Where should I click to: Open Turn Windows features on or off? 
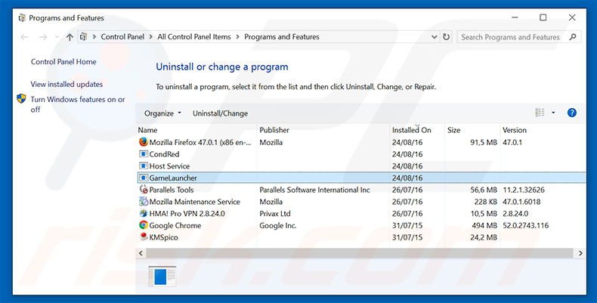(x=78, y=104)
